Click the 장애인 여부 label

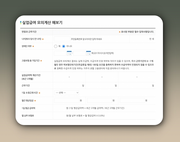(x=27, y=46)
